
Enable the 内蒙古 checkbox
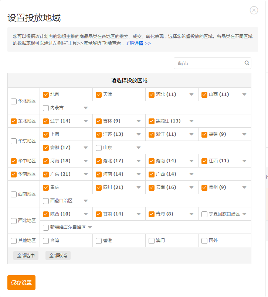coord(46,108)
